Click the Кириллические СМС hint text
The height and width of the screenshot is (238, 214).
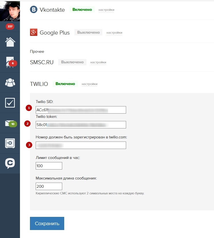pos(90,193)
